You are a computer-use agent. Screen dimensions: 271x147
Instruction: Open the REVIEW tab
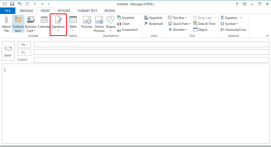[x=110, y=11]
